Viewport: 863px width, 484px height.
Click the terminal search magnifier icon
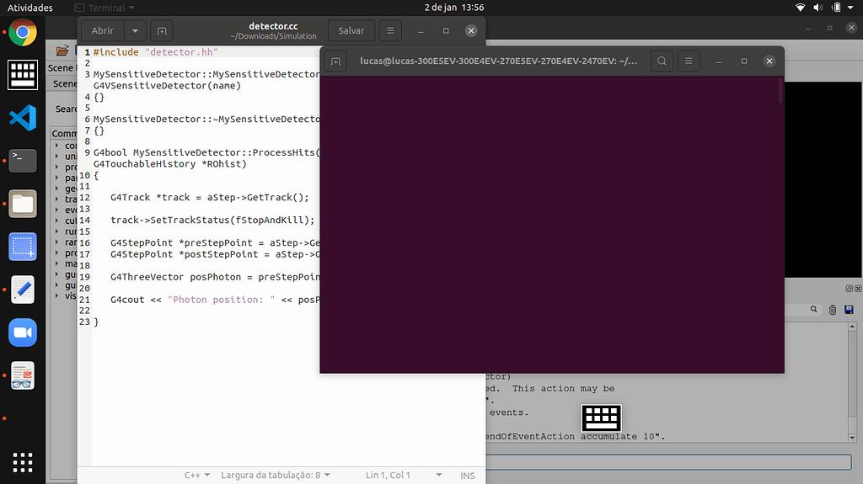[x=662, y=61]
